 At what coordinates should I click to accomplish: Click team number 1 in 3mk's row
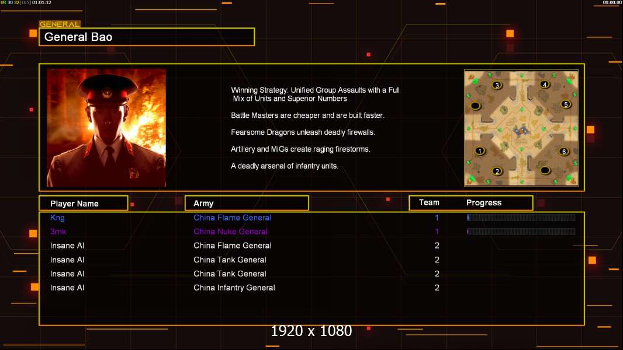(x=437, y=232)
